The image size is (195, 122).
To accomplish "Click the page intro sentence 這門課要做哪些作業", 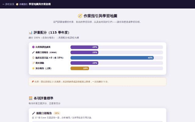I will [x=97, y=22].
